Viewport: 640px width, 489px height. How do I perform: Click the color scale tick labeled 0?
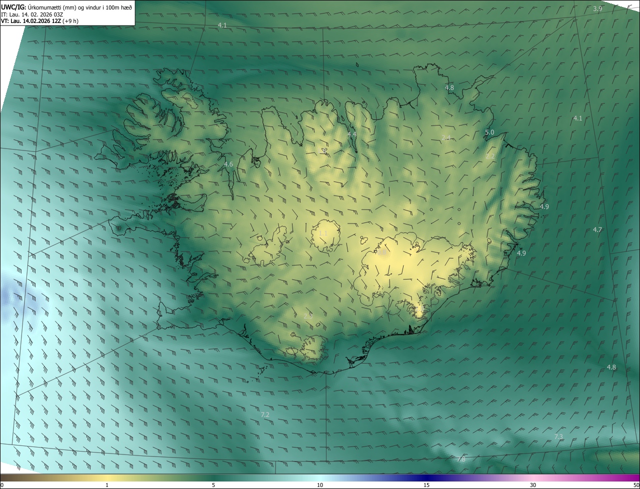coord(1,485)
